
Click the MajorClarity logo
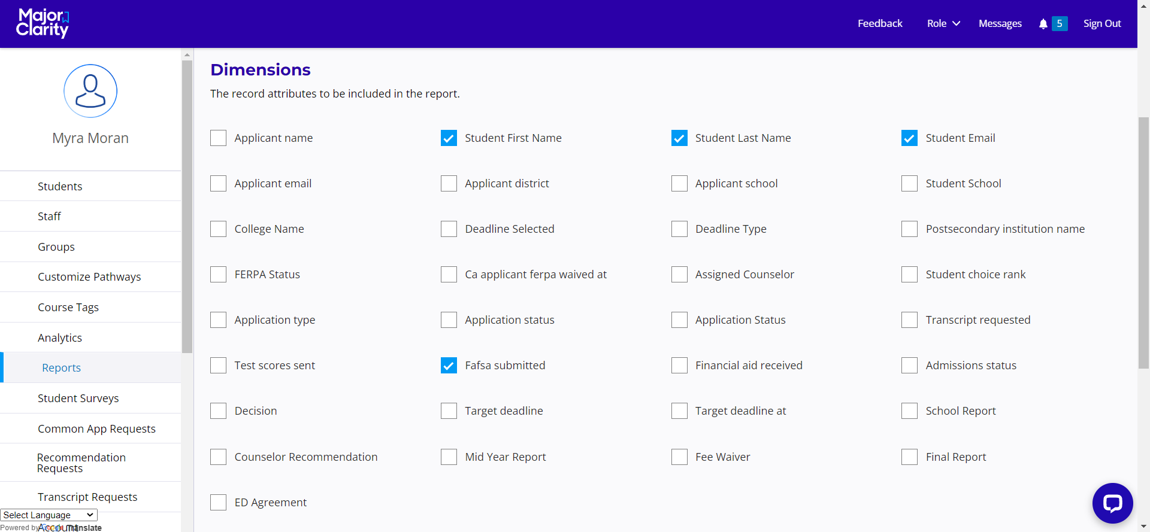(43, 23)
